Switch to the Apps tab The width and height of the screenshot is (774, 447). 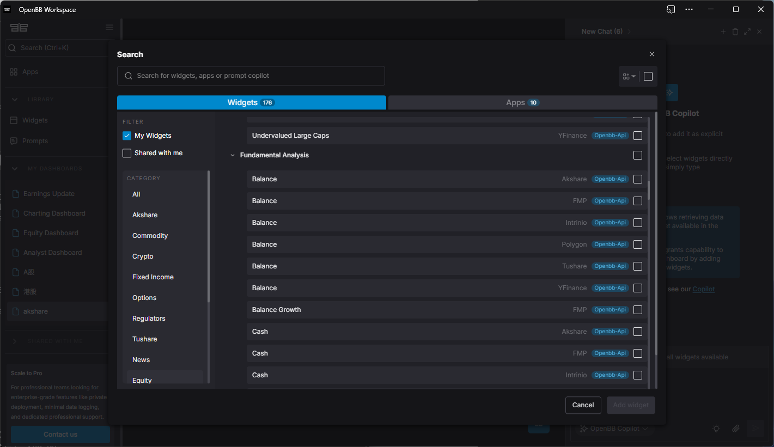point(523,102)
